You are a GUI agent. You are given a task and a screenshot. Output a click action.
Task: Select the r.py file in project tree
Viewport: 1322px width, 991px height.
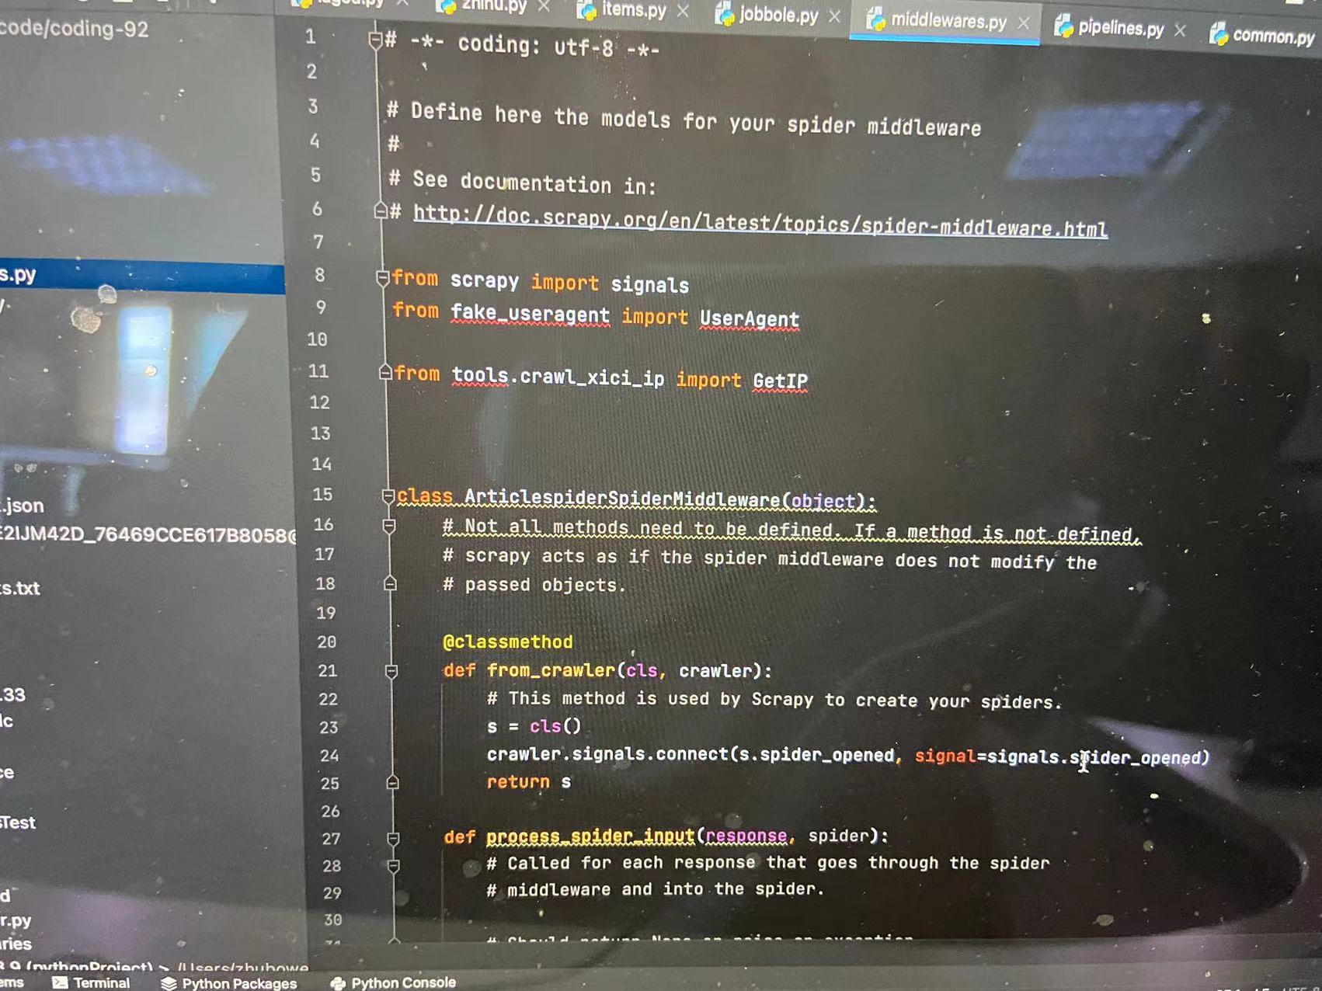click(x=16, y=921)
